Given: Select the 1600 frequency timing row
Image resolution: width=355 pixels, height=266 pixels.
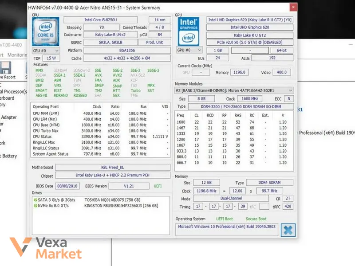Looking at the screenshot, I should point(234,122).
